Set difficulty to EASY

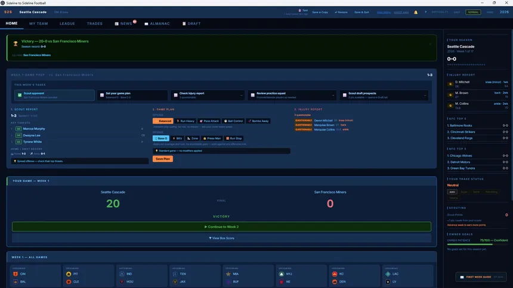[x=457, y=12]
